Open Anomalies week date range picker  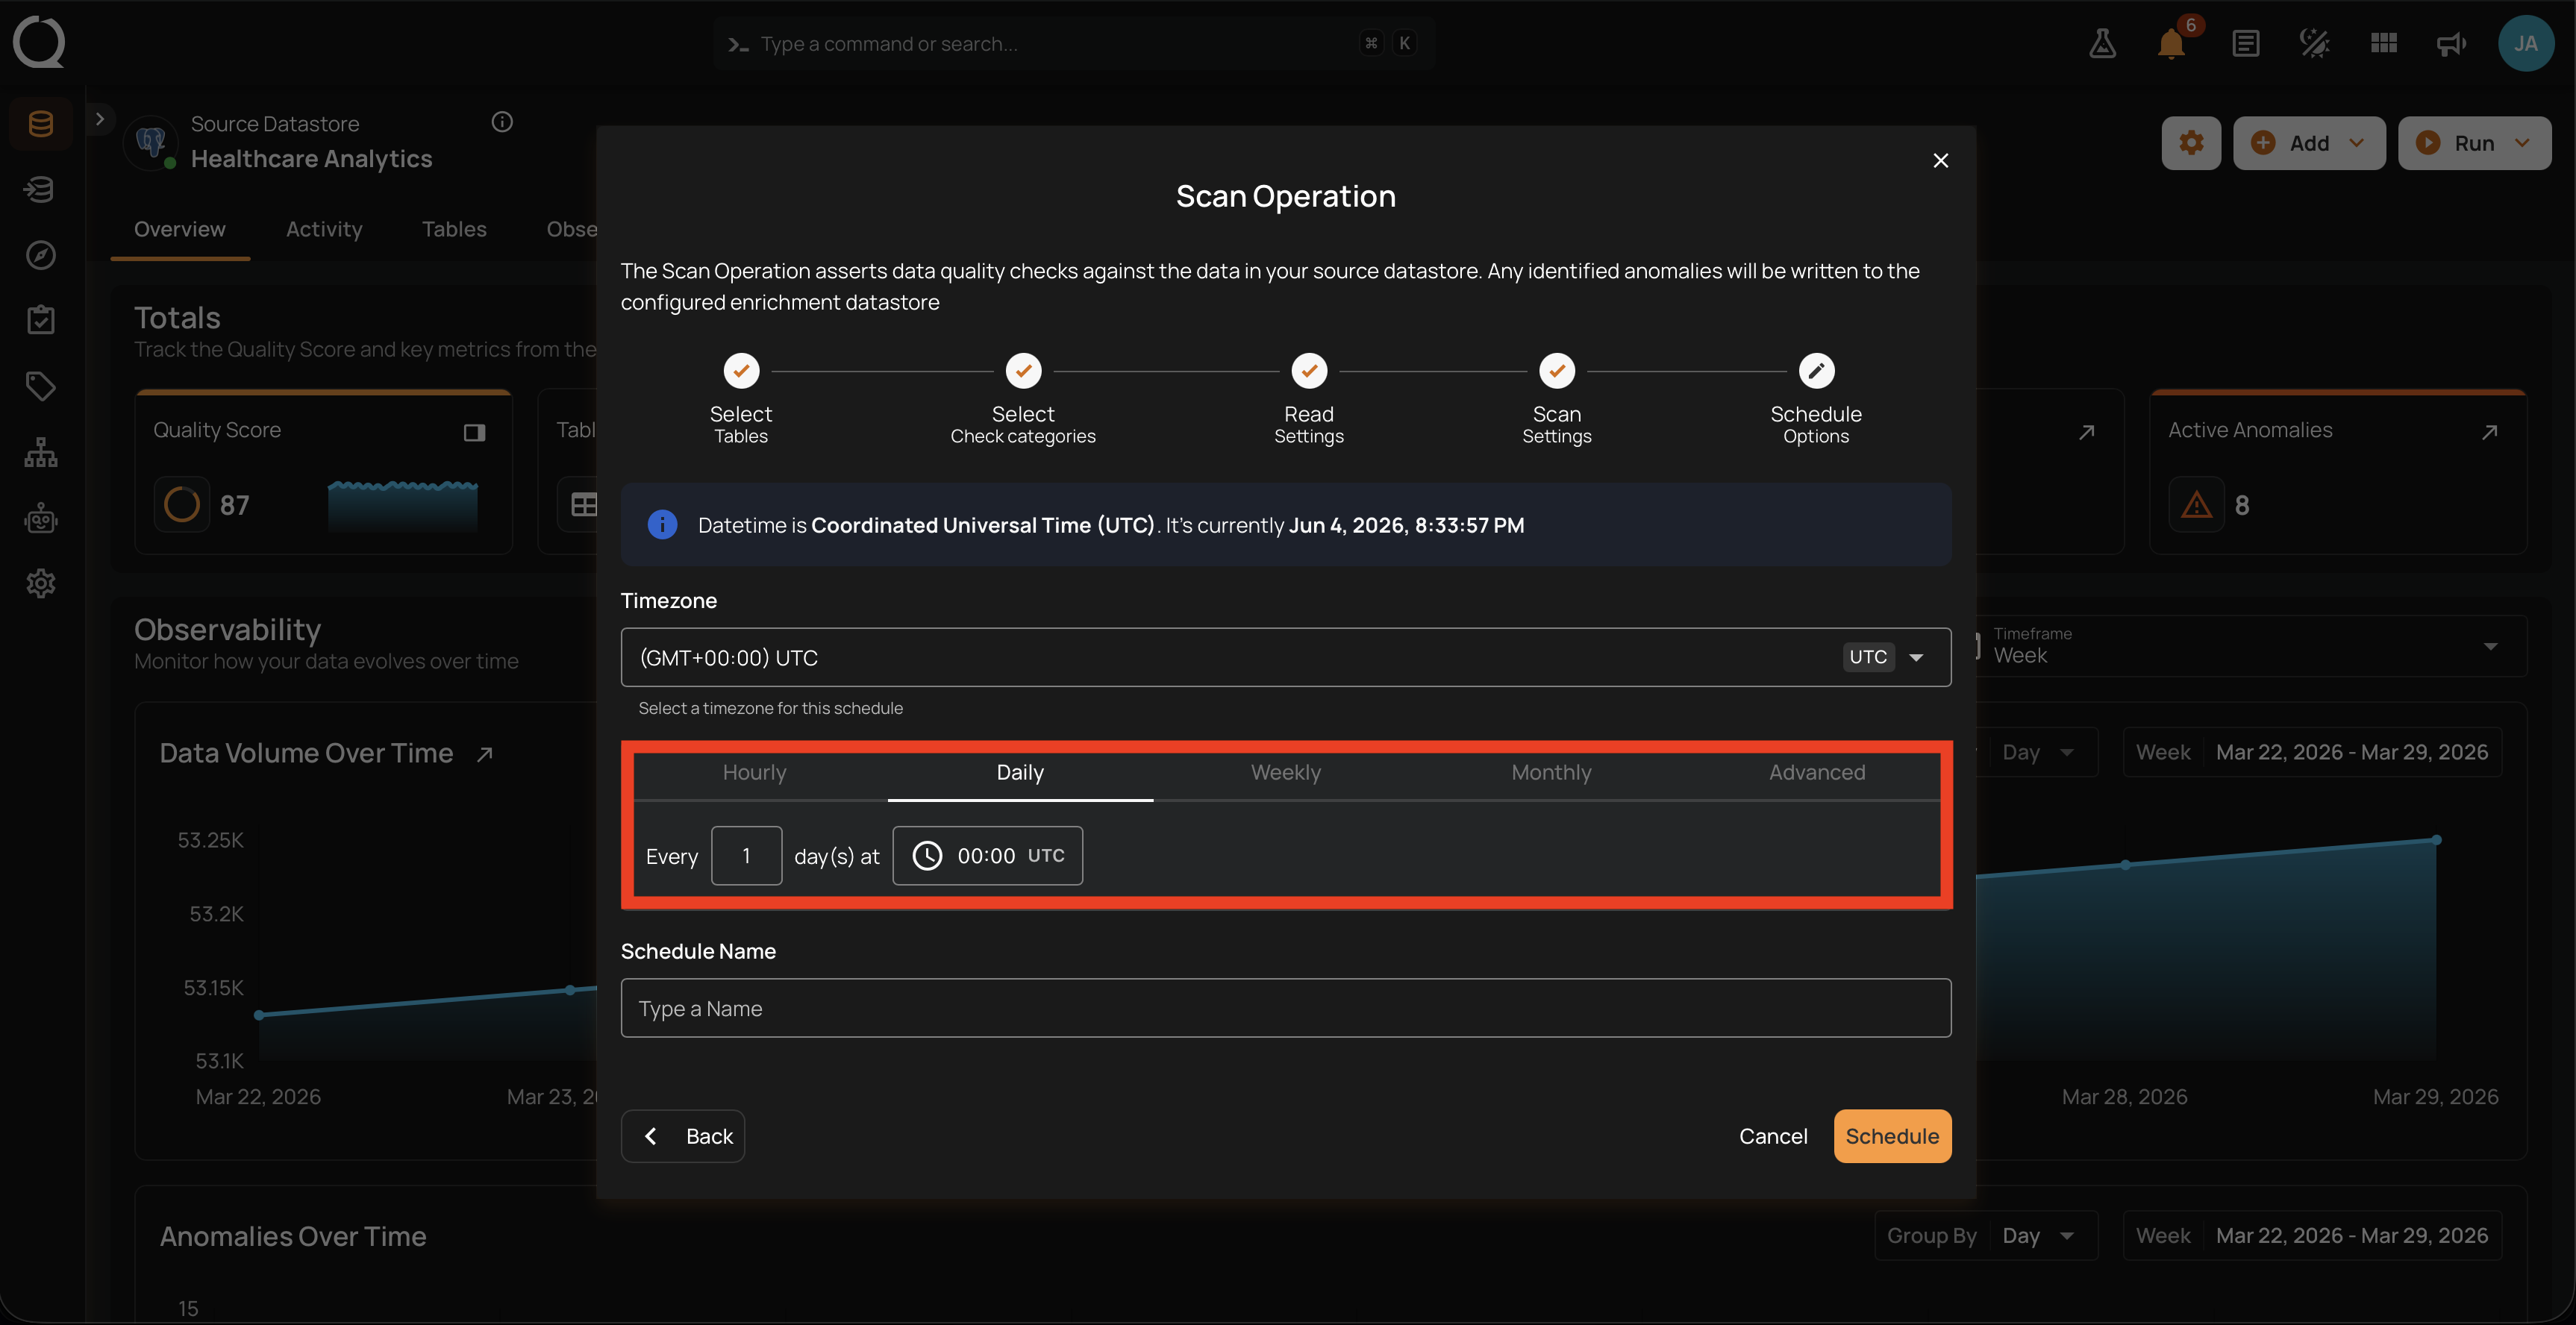[2312, 1236]
